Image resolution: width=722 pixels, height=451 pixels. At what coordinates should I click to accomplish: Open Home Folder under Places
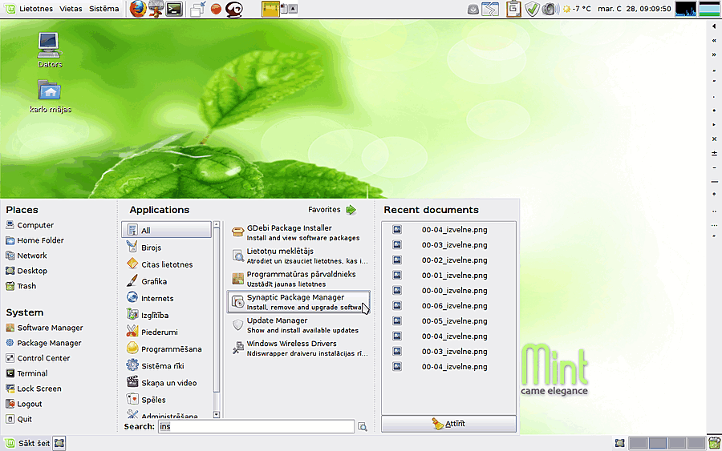point(35,240)
